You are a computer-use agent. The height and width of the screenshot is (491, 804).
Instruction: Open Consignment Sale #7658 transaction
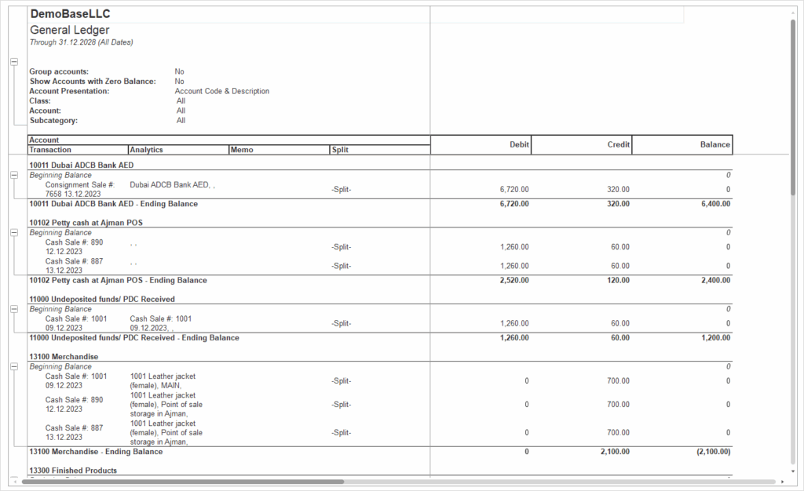pos(79,189)
